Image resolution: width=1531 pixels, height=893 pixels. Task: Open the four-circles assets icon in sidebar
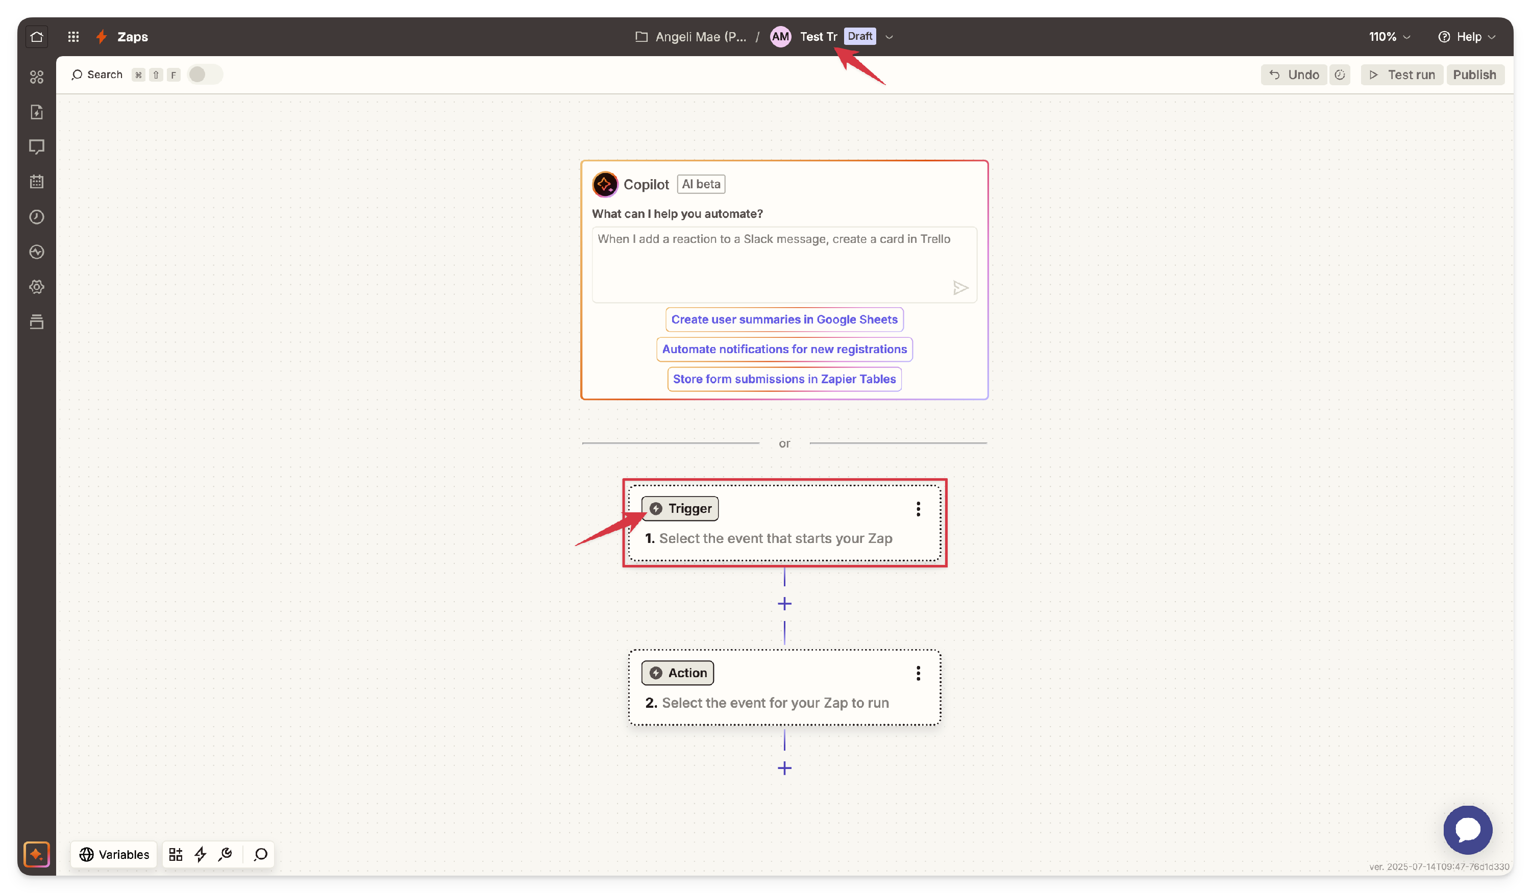[36, 77]
